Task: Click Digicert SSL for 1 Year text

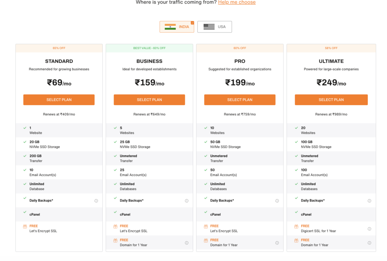Action: coord(318,231)
